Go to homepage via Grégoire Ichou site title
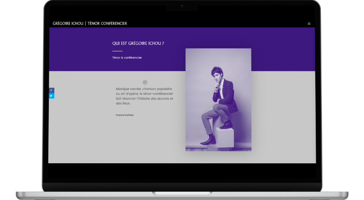 click(68, 24)
